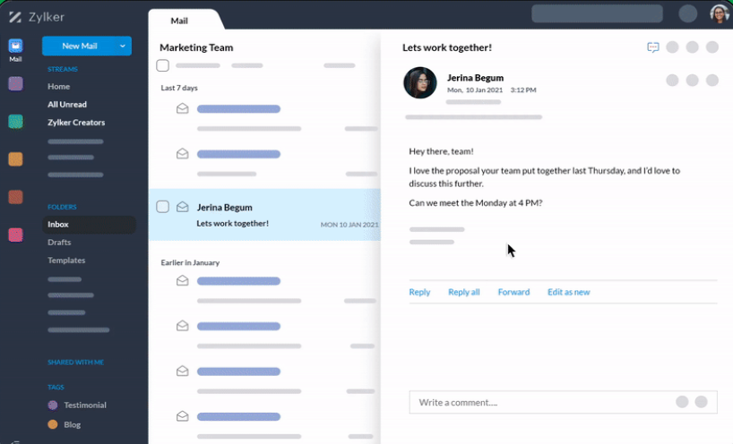Click the brown-red app icon in left rail
Image resolution: width=733 pixels, height=444 pixels.
(x=15, y=197)
